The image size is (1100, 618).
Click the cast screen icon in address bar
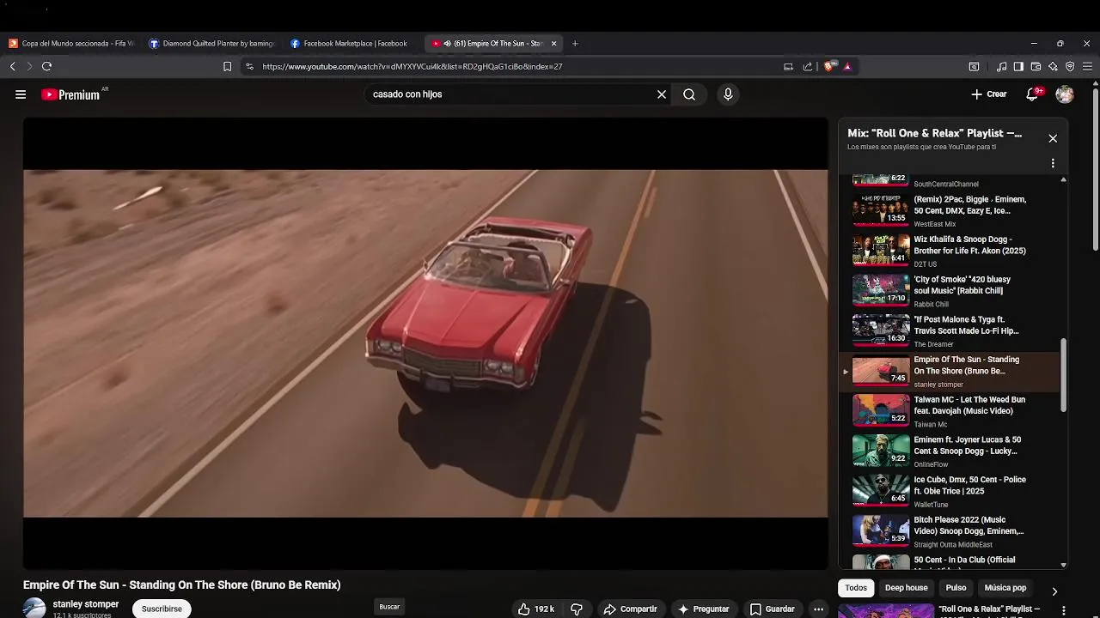pyautogui.click(x=788, y=66)
